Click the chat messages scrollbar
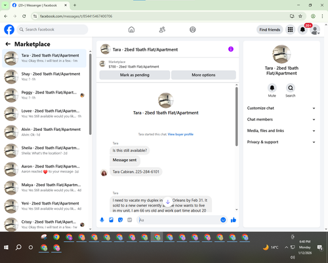This screenshot has height=263, width=328. (236, 116)
